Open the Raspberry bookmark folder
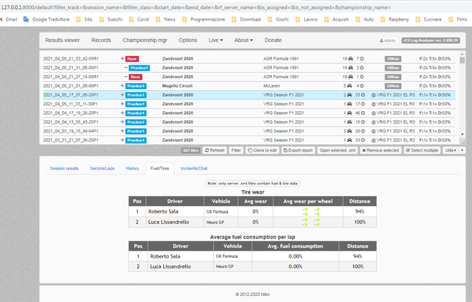The width and height of the screenshot is (472, 302). click(x=395, y=19)
